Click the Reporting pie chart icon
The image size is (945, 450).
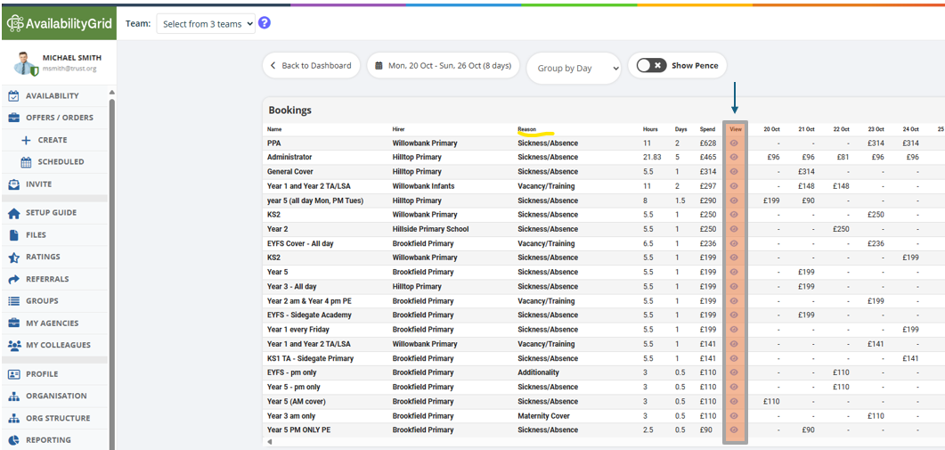tap(14, 439)
